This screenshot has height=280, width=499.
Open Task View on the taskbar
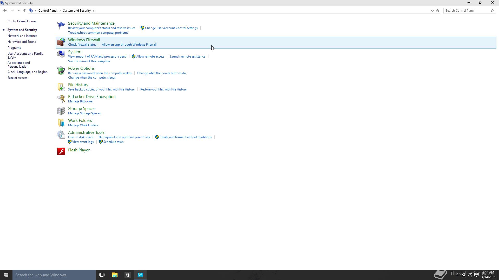click(102, 275)
